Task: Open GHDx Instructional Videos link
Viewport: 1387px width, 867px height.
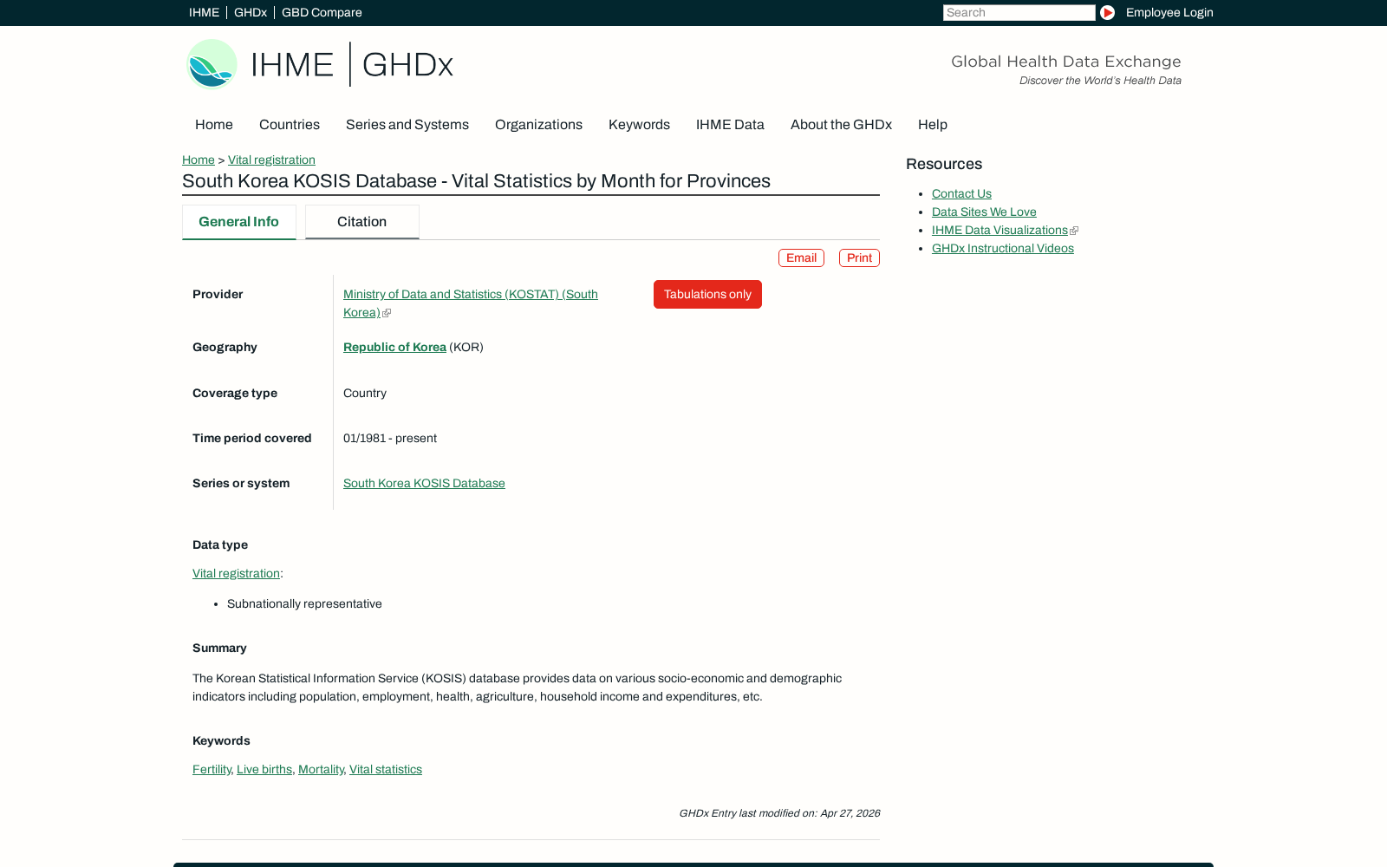Action: 1003,249
